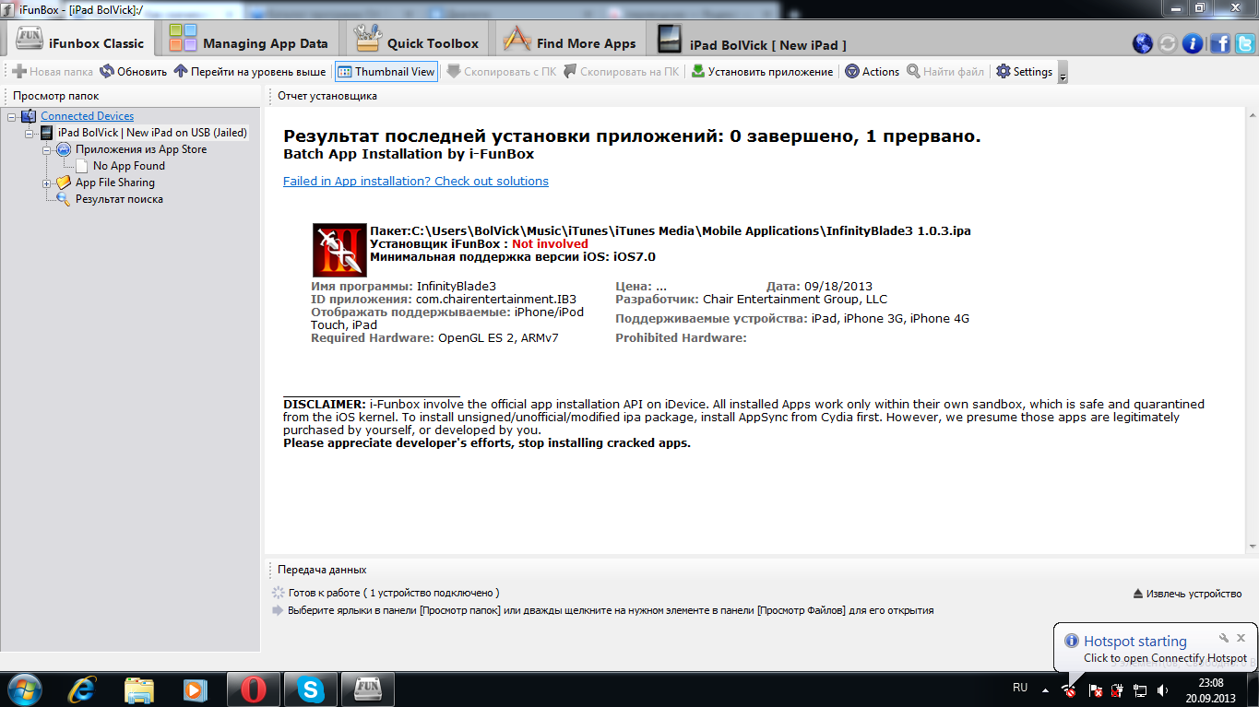Click the iPad device icon in the folder tree

pos(47,133)
